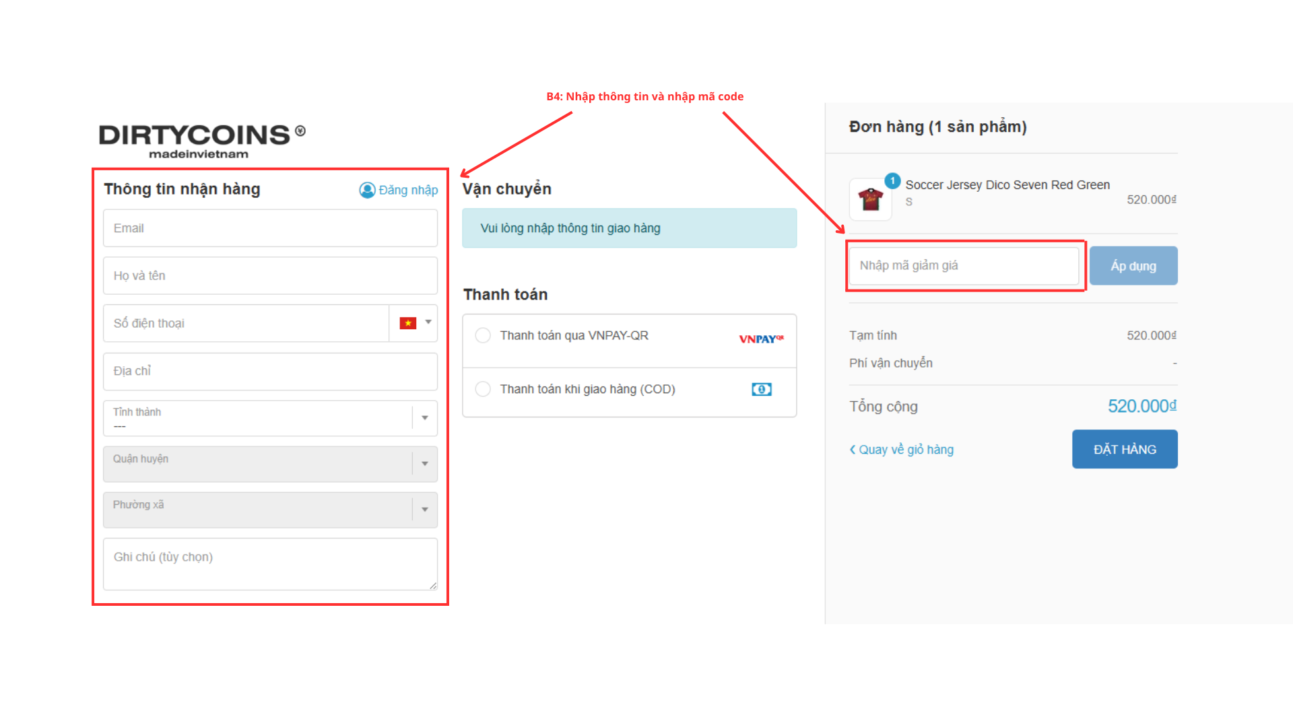Image resolution: width=1293 pixels, height=727 pixels.
Task: Open the Đăng nhập link
Action: (408, 191)
